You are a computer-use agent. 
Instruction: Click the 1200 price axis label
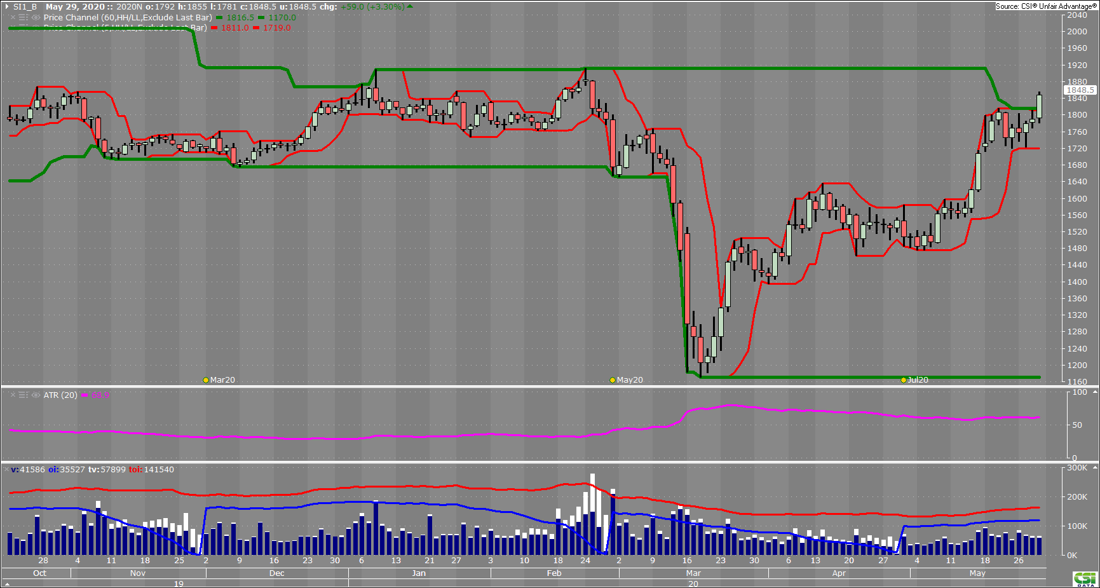point(1077,366)
